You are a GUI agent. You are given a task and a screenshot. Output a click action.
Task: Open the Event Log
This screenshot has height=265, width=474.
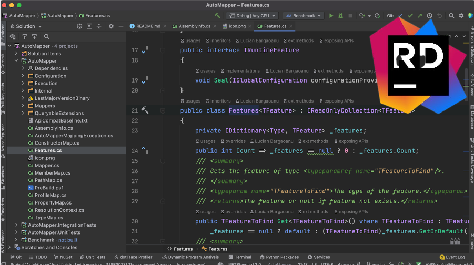(452, 257)
